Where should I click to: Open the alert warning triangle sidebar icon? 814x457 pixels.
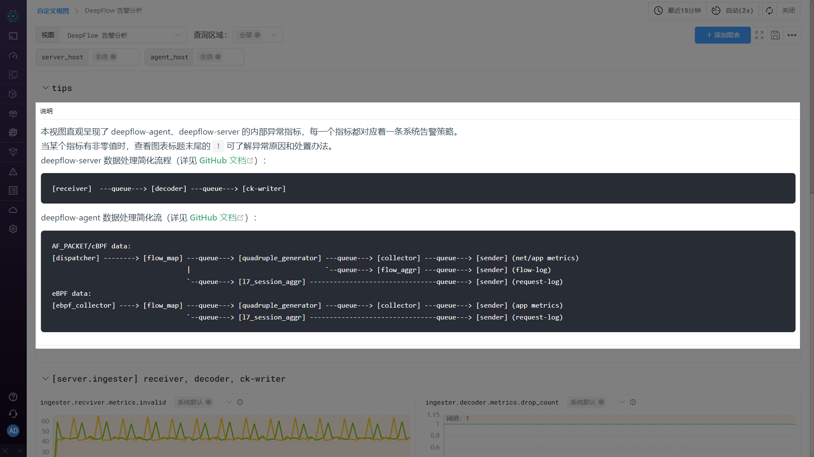click(13, 171)
